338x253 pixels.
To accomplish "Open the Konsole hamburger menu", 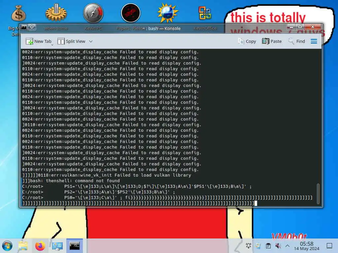I will 314,41.
